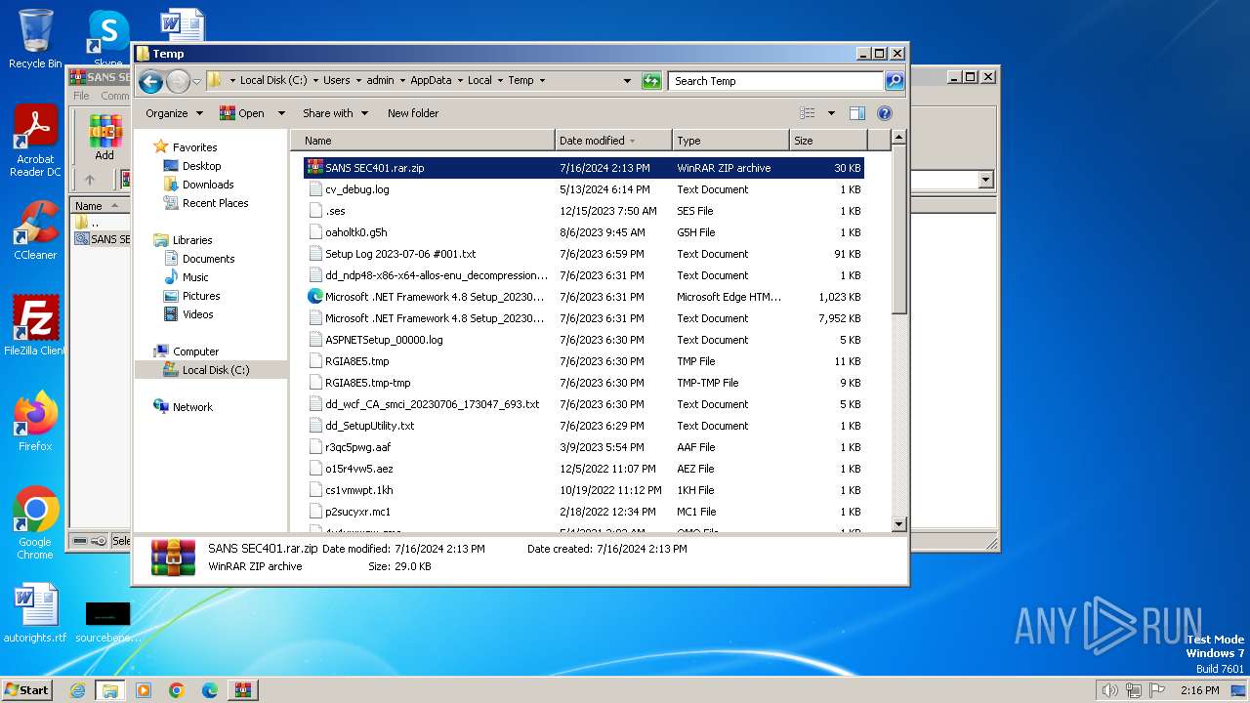
Task: Open the Google Chrome desktop shortcut
Action: 35,523
